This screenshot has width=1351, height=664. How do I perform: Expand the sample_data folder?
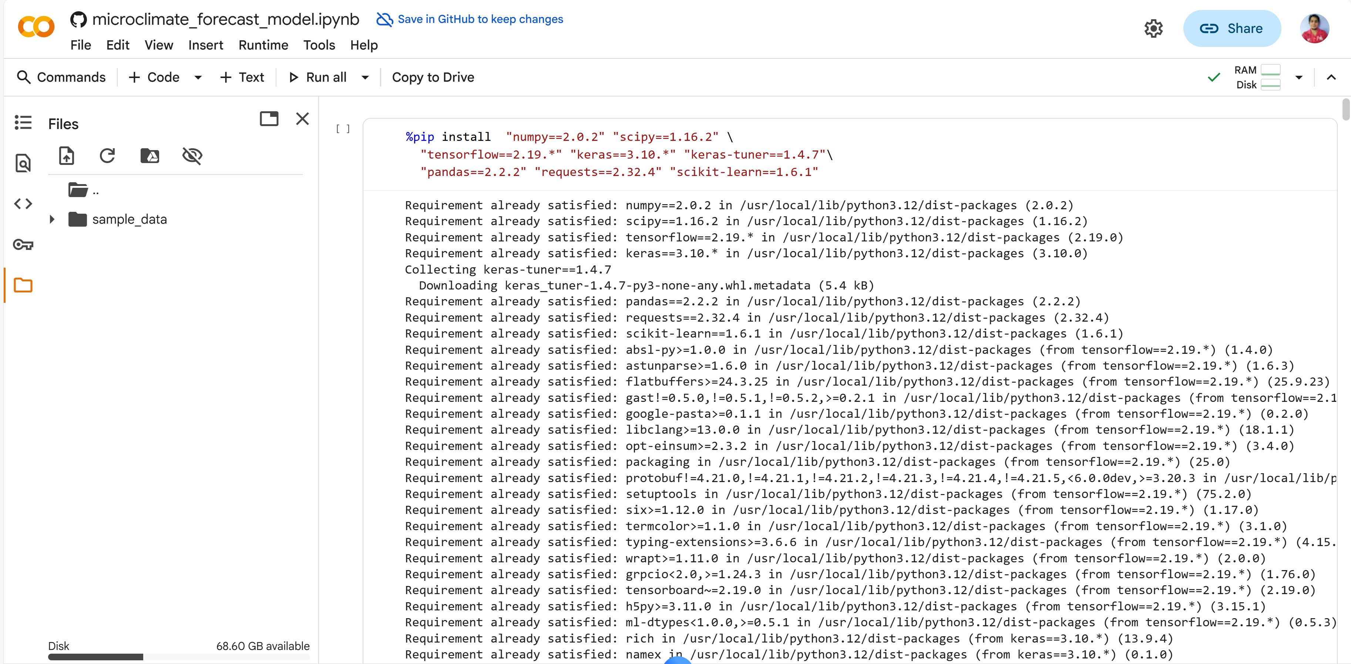[52, 219]
